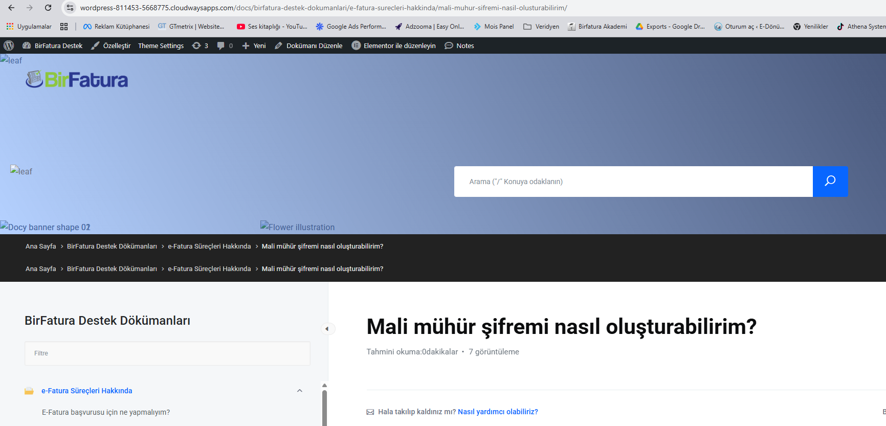
Task: Open the Yeni new content menu
Action: 254,46
